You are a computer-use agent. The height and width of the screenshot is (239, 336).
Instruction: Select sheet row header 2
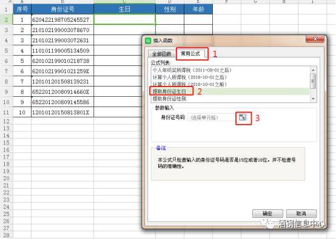coord(6,20)
